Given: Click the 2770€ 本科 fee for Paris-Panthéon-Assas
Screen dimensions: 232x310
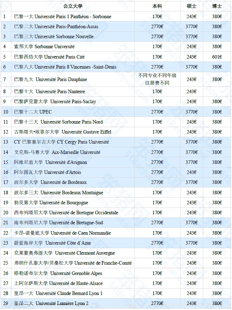Looking at the screenshot, I should click(x=157, y=26).
